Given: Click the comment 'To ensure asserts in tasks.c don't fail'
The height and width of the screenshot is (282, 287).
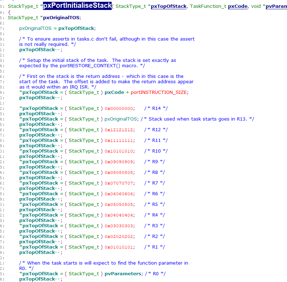Looking at the screenshot, I should click(x=107, y=39).
